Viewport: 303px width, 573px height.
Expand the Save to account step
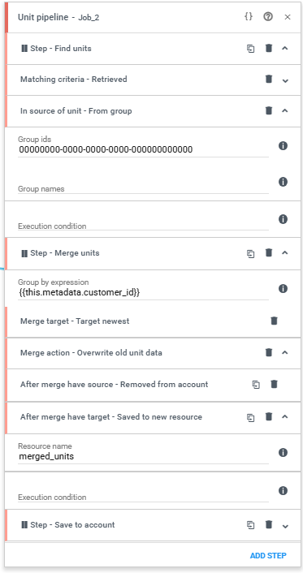pos(286,527)
